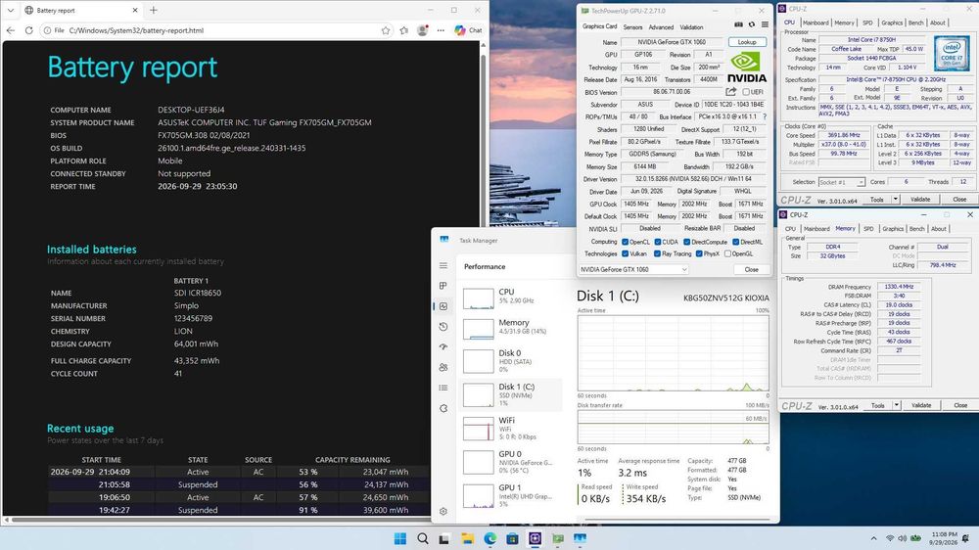Toggle the OpenGL checkbox in GPU-Z

[x=727, y=254]
